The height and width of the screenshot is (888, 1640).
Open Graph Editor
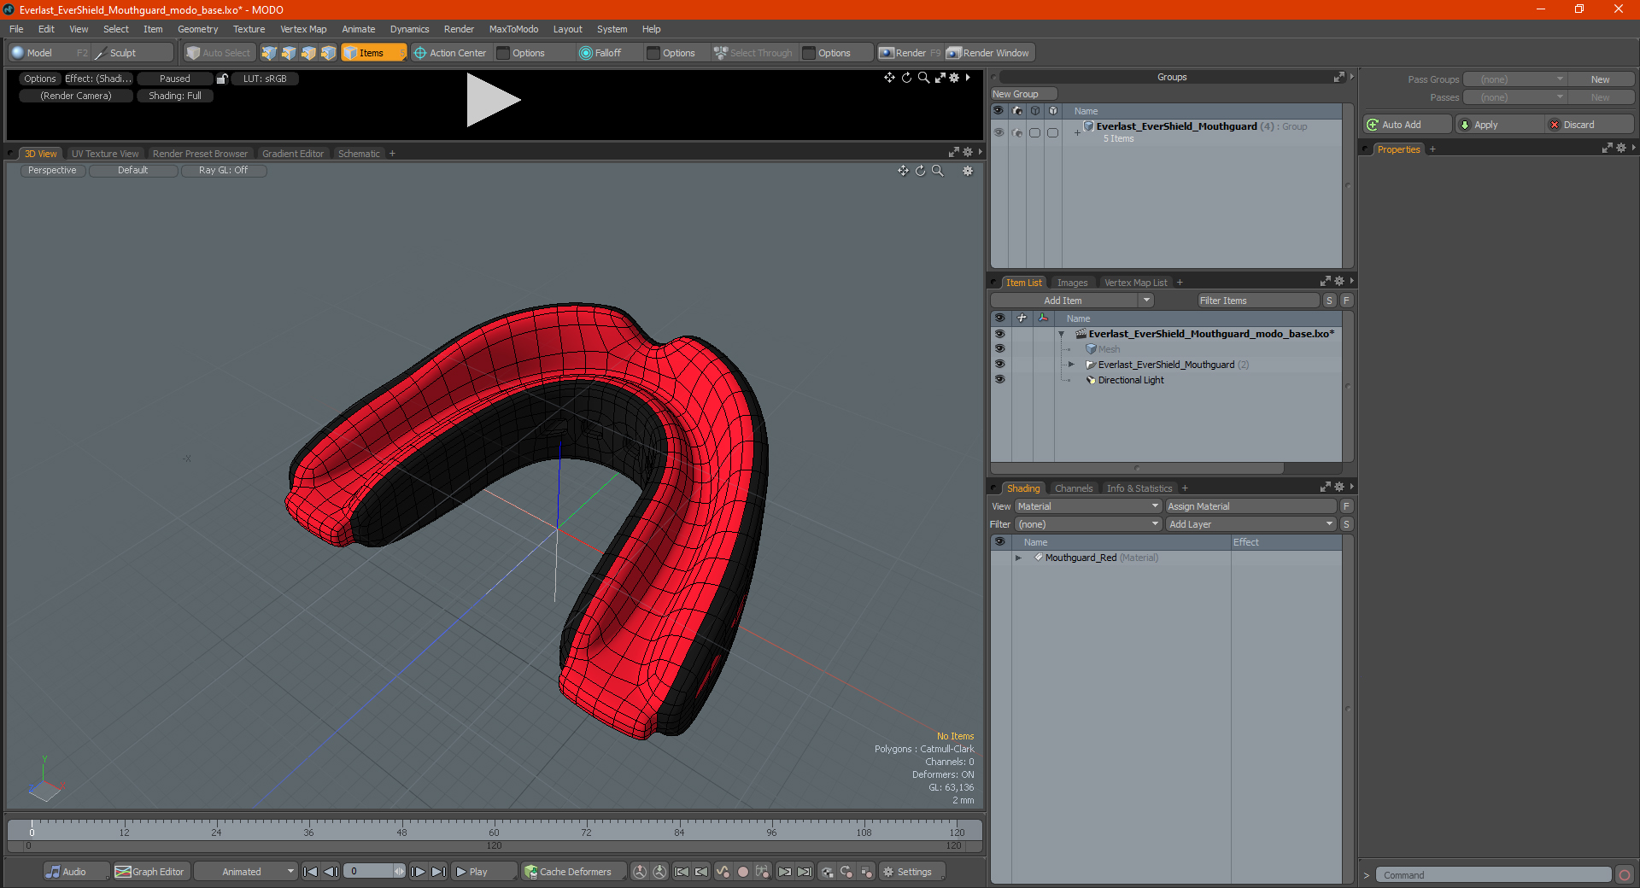[x=150, y=872]
